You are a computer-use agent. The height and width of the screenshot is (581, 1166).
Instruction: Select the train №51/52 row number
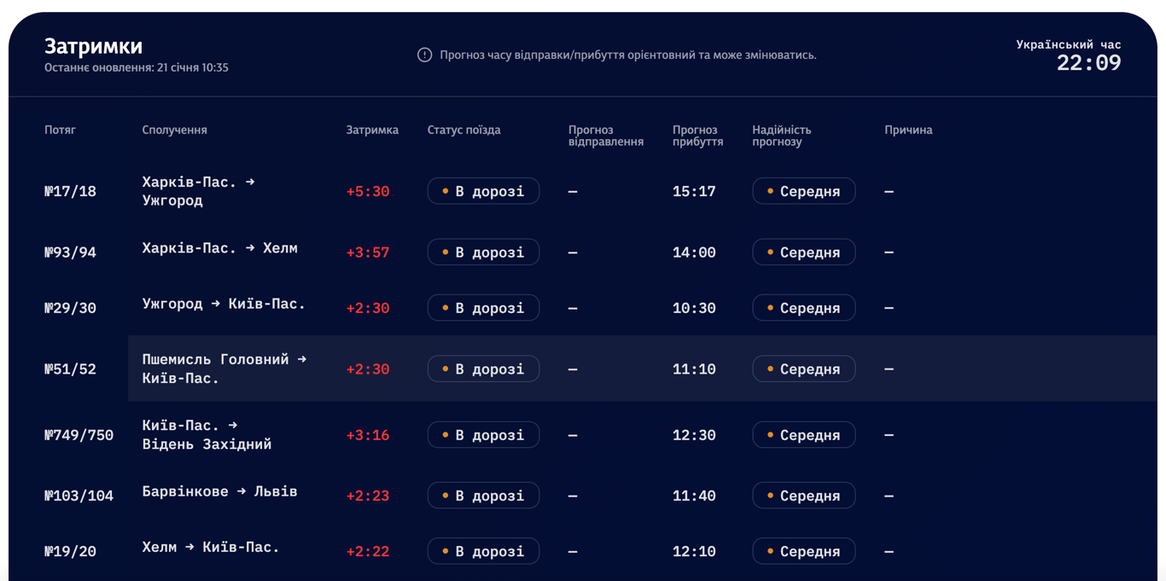(x=70, y=369)
